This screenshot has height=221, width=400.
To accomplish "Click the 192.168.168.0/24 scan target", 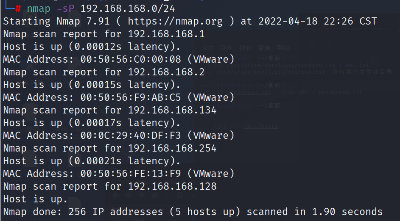I will [x=127, y=8].
